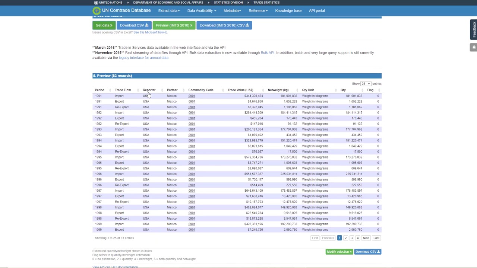Sort table by Commodity Code column arrows
This screenshot has width=477, height=268.
pyautogui.click(x=223, y=90)
